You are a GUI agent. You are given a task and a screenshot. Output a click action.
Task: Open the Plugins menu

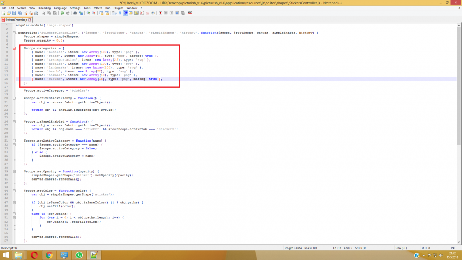point(119,8)
